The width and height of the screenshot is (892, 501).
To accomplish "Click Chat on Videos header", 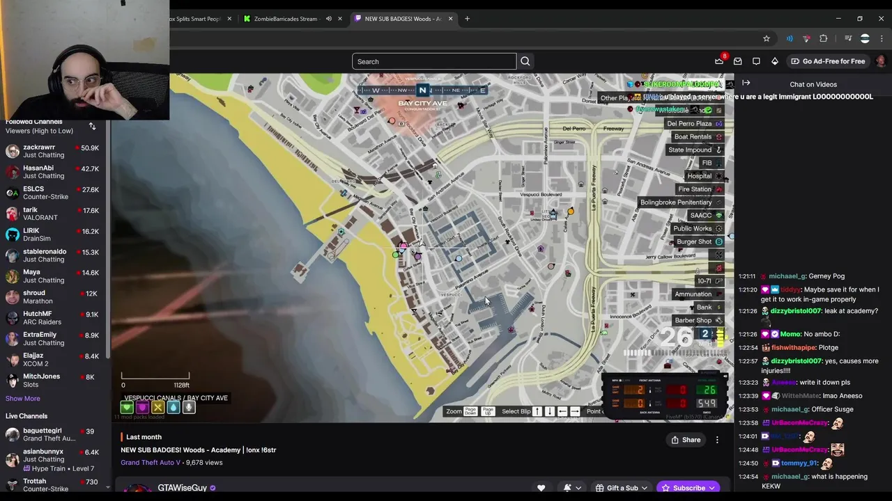I will [813, 84].
